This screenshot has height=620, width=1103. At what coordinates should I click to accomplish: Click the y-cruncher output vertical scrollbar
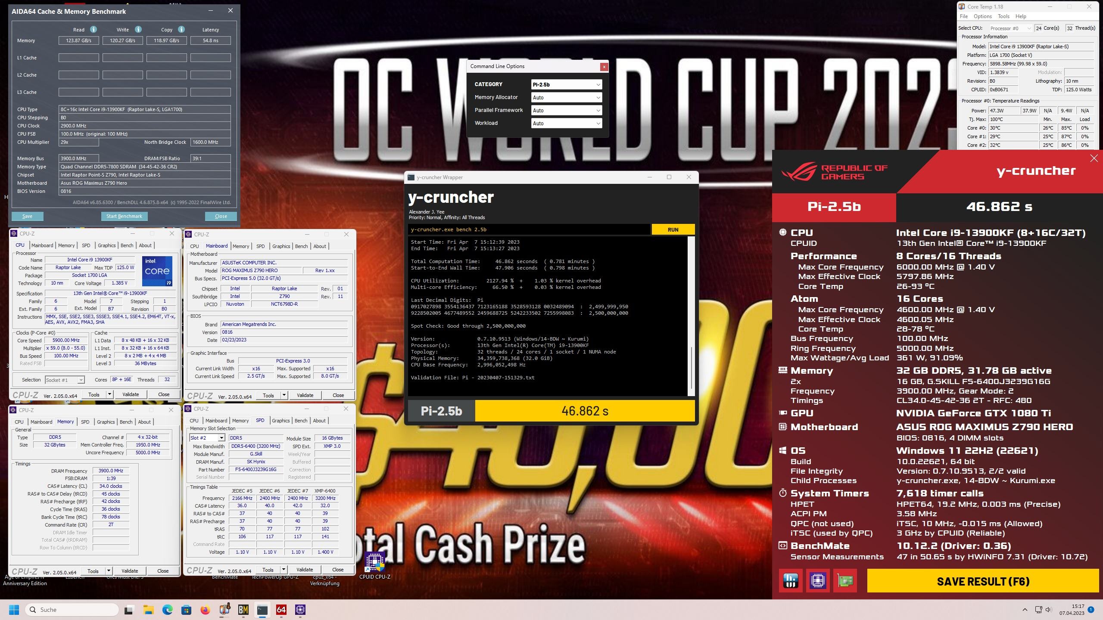pos(691,366)
